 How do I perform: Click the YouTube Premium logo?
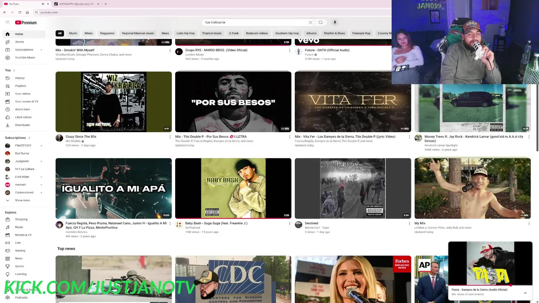tap(26, 22)
